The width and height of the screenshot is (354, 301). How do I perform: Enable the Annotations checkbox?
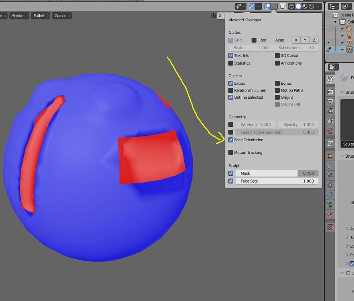point(277,63)
